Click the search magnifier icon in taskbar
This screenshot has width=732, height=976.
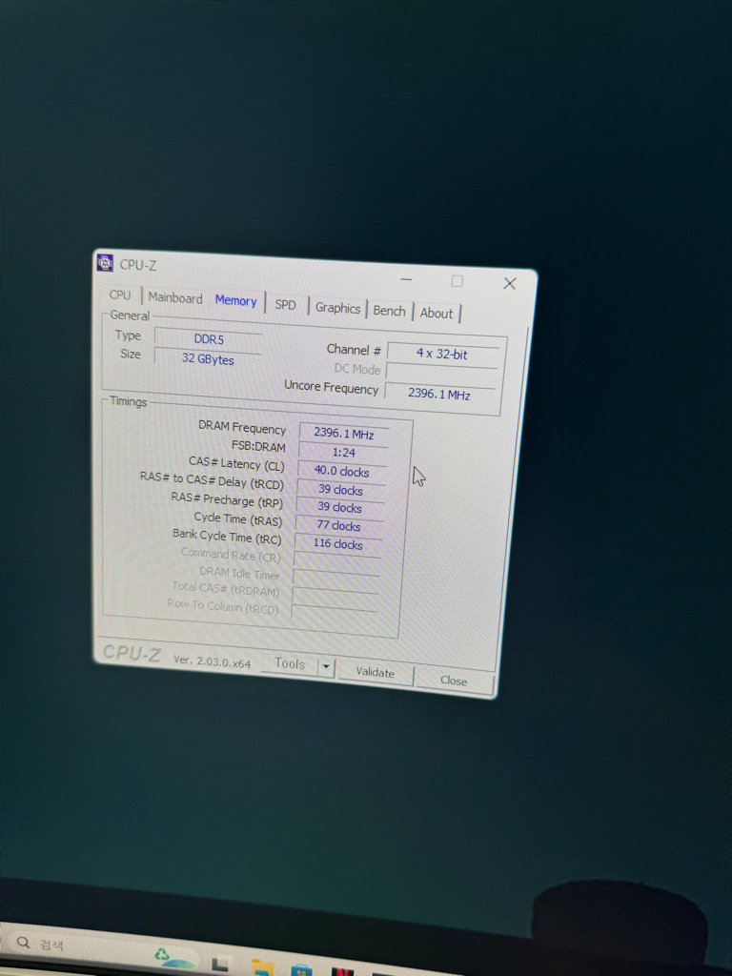[x=23, y=944]
